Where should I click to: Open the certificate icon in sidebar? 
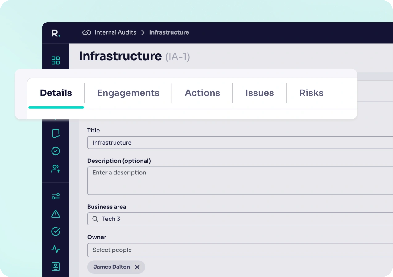click(x=56, y=267)
